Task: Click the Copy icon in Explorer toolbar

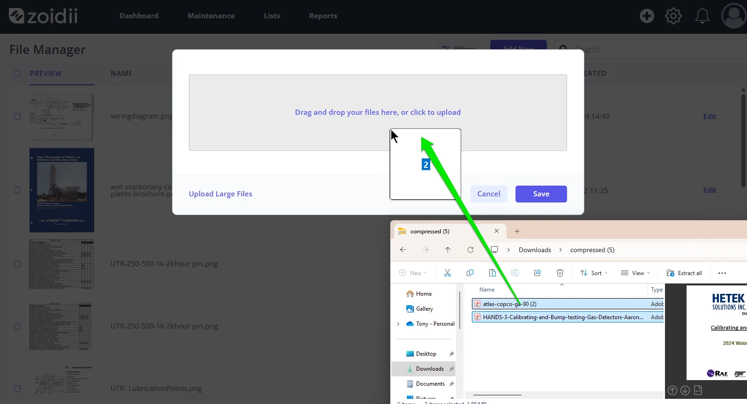Action: point(470,273)
